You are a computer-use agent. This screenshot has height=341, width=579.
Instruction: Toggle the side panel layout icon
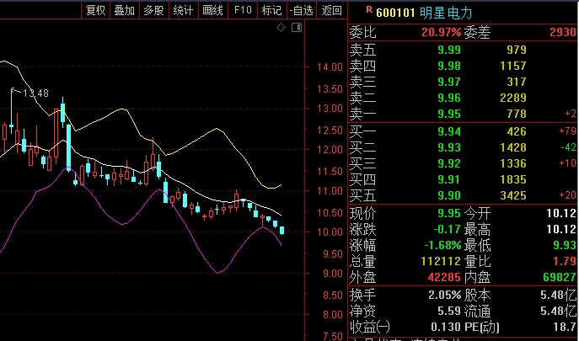point(297,27)
